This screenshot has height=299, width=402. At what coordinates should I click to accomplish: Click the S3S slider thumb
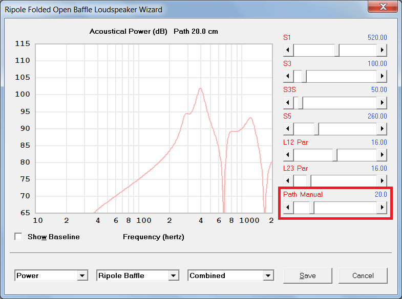(301, 103)
